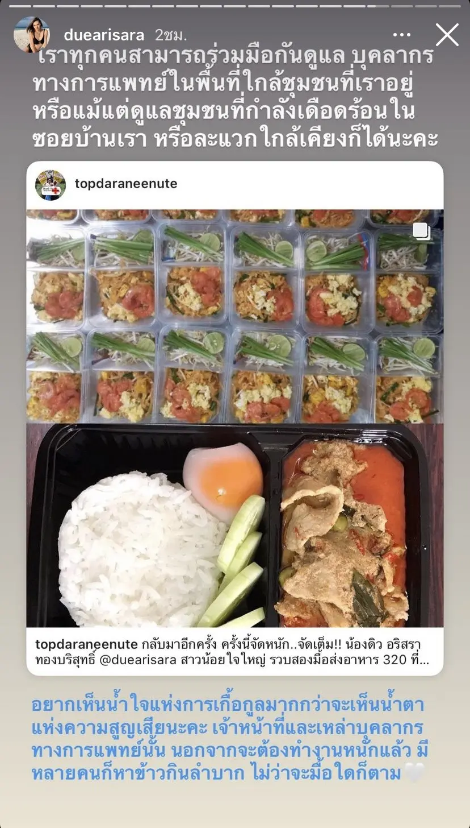Open the three-dot story options menu
470x828 pixels.
click(x=401, y=35)
